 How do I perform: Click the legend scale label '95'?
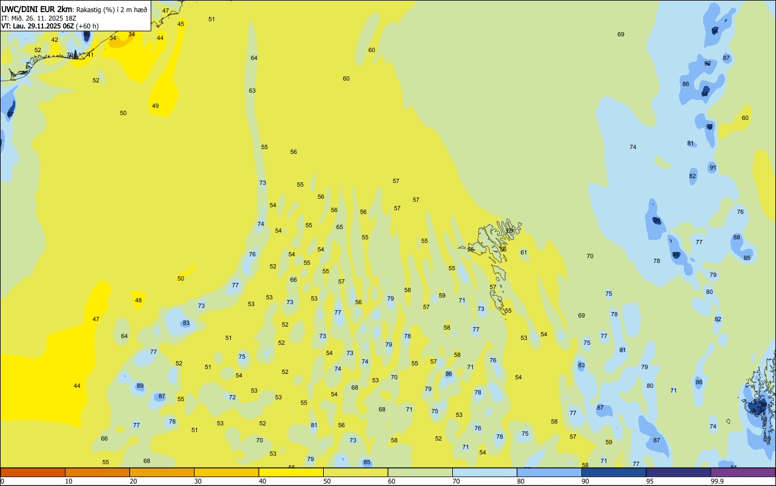[650, 481]
